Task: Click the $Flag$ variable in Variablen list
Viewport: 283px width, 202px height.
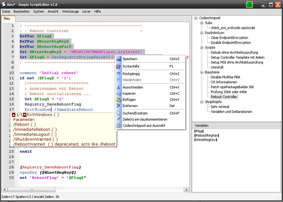Action: click(199, 131)
